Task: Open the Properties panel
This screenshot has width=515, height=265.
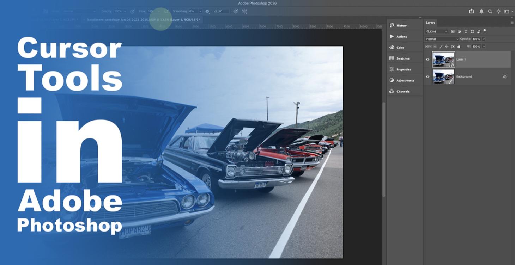Action: [405, 69]
